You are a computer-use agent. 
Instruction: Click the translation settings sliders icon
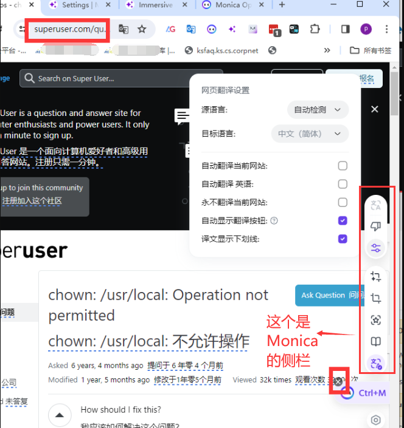click(x=375, y=248)
